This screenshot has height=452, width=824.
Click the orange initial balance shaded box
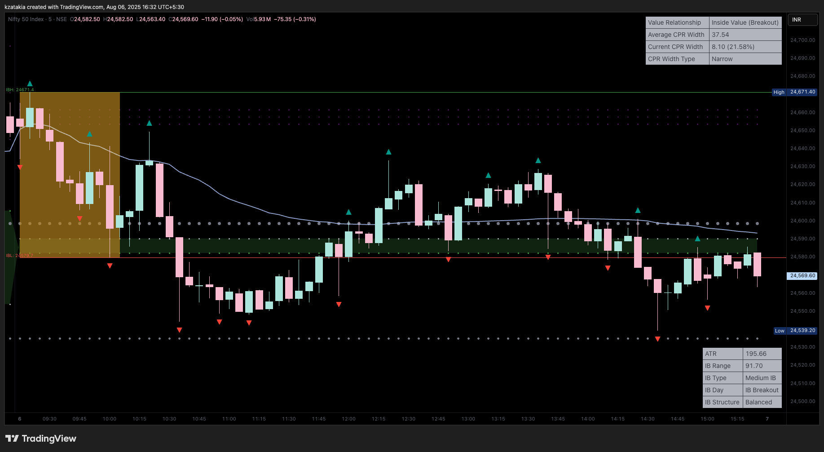point(70,175)
